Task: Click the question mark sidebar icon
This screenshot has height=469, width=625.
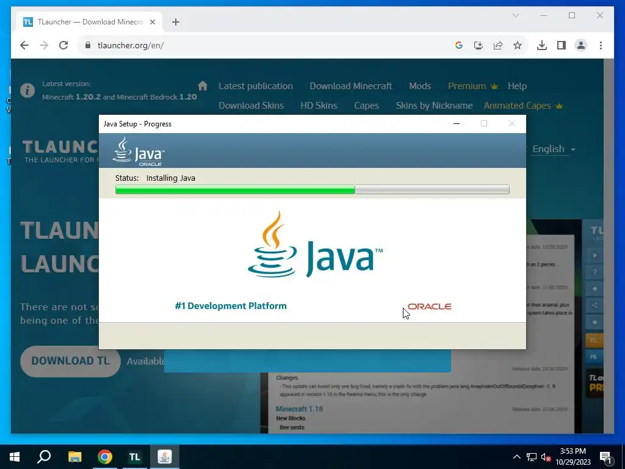Action: [x=594, y=272]
